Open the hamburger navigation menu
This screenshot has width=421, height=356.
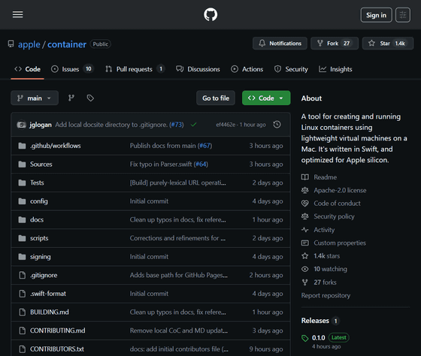(x=18, y=14)
